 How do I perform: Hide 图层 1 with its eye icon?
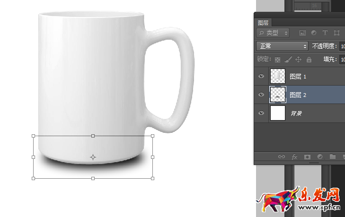(x=261, y=77)
